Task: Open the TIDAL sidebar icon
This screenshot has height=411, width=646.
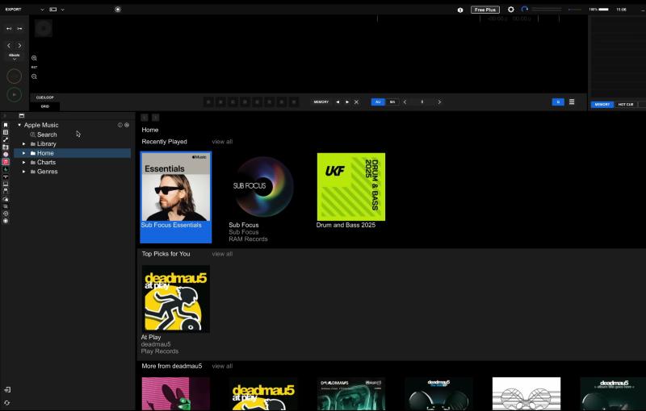Action: (6, 176)
